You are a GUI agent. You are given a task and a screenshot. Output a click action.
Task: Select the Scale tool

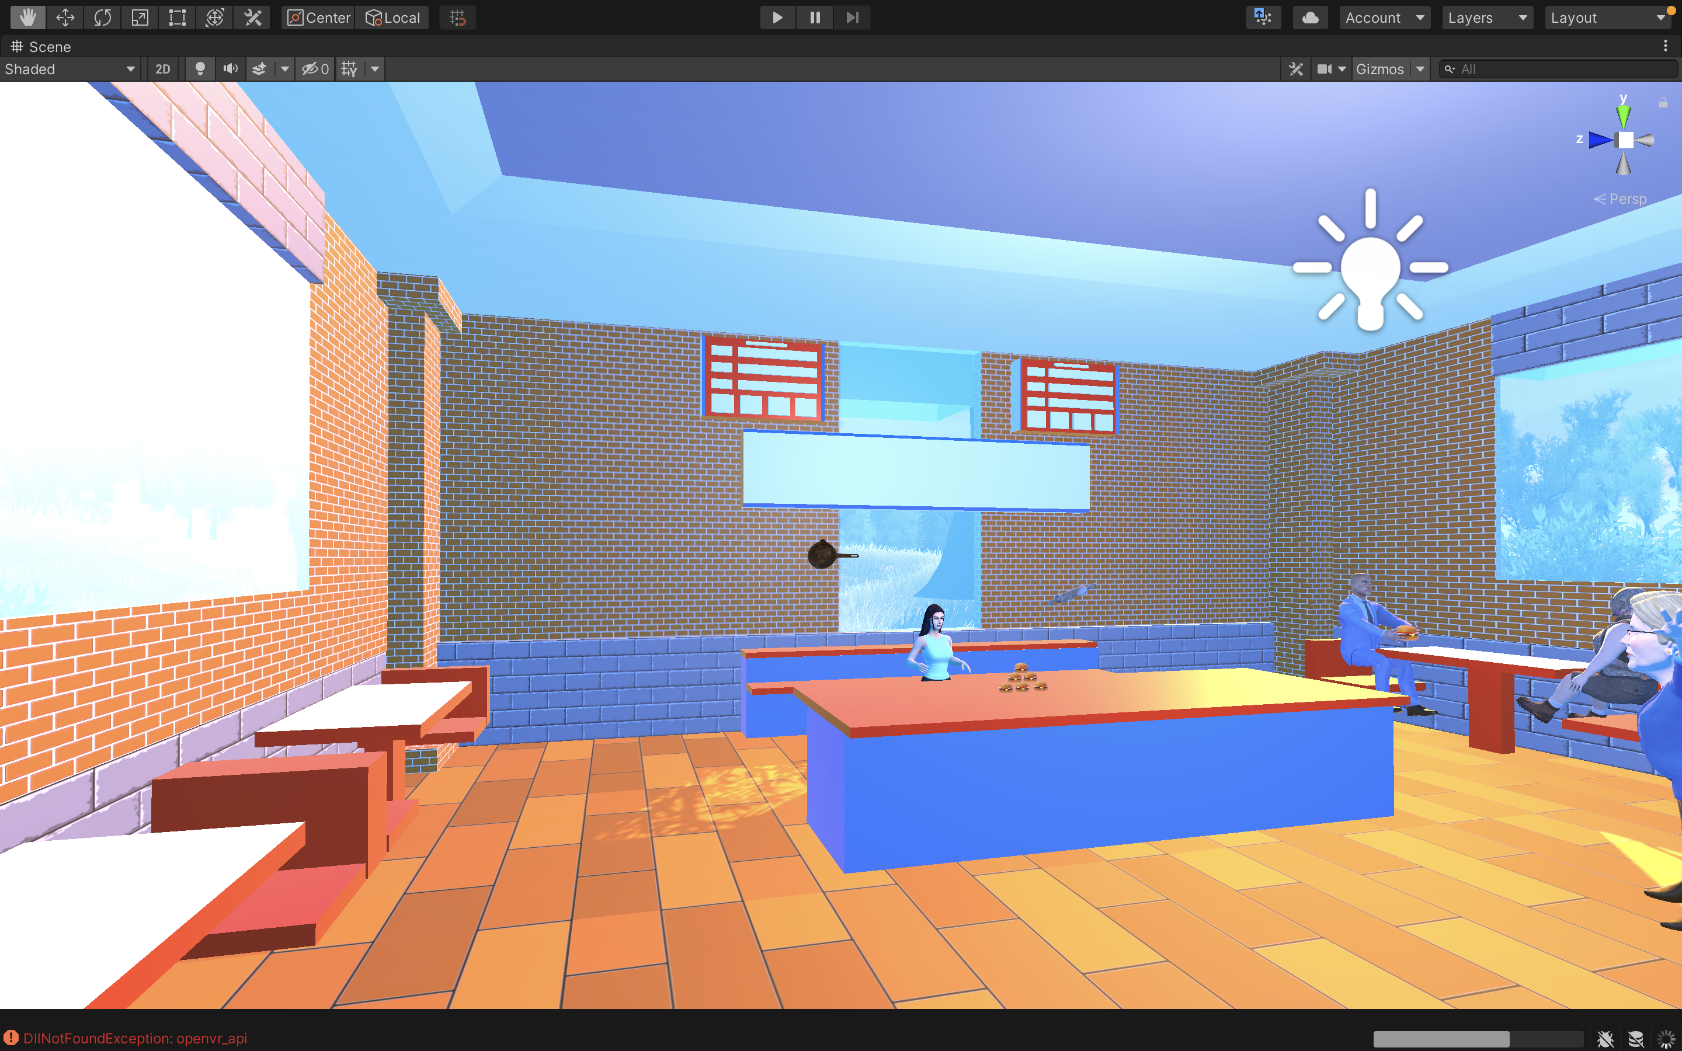coord(140,18)
